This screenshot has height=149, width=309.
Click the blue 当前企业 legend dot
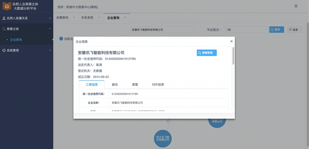pyautogui.click(x=61, y=38)
